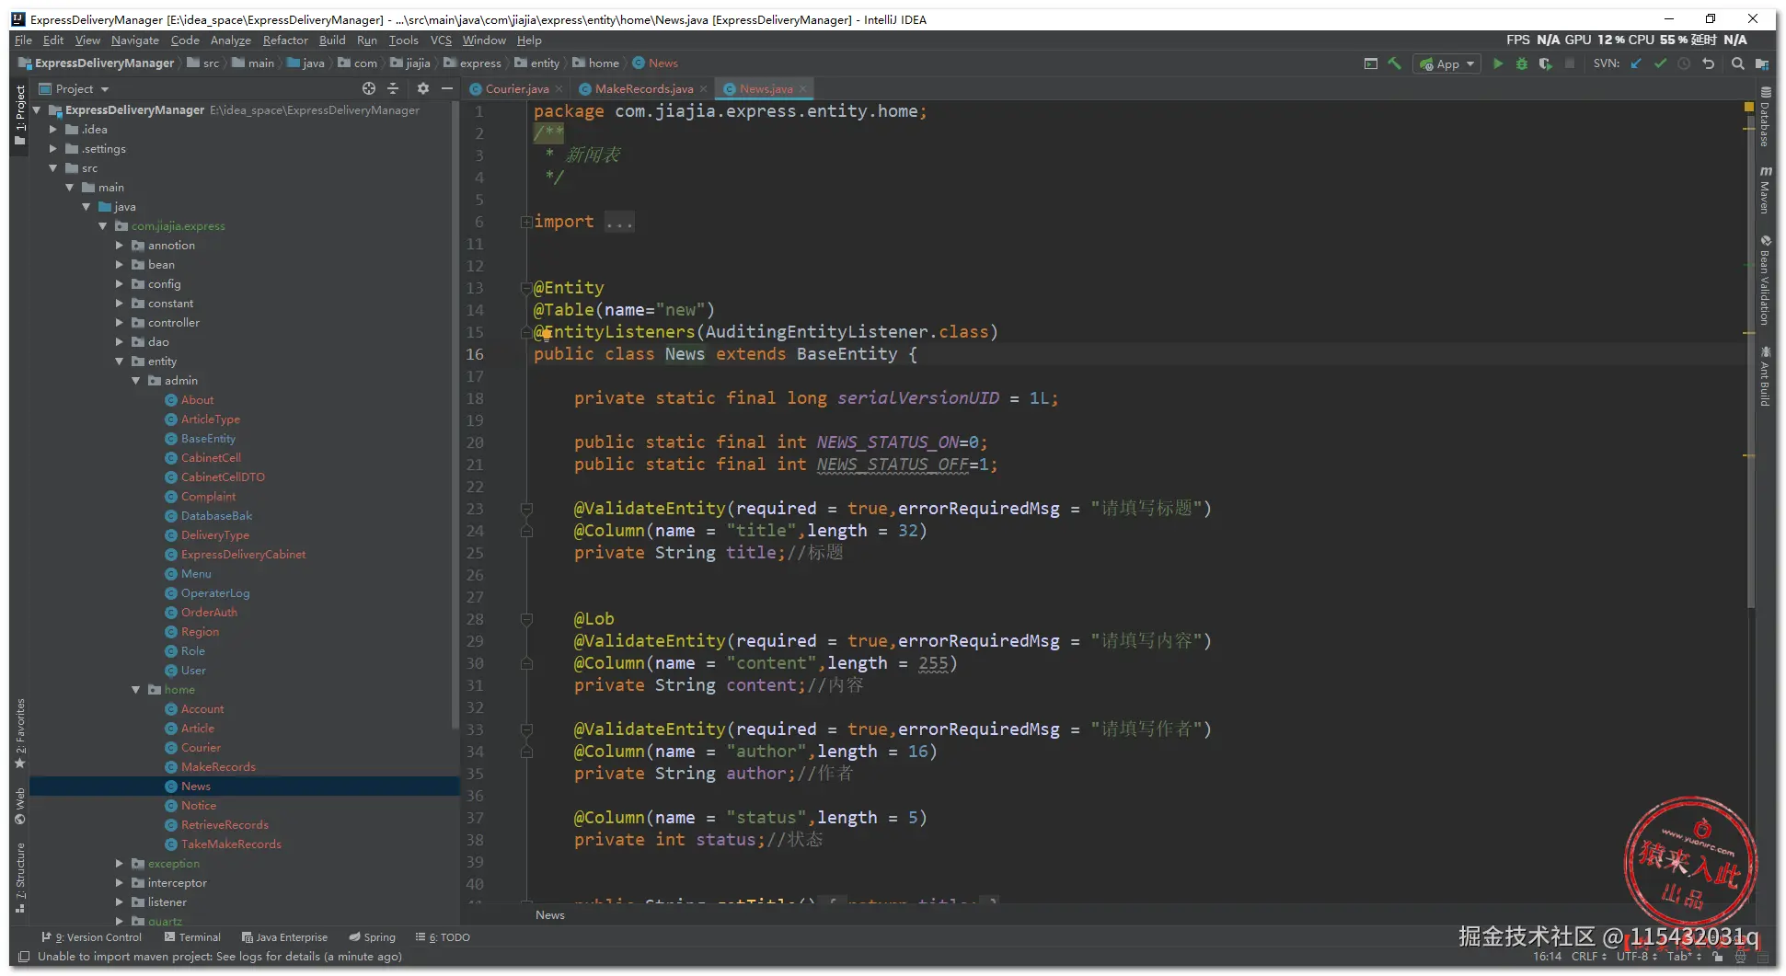The width and height of the screenshot is (1786, 976).
Task: Collapse all nodes in Project panel
Action: (393, 88)
